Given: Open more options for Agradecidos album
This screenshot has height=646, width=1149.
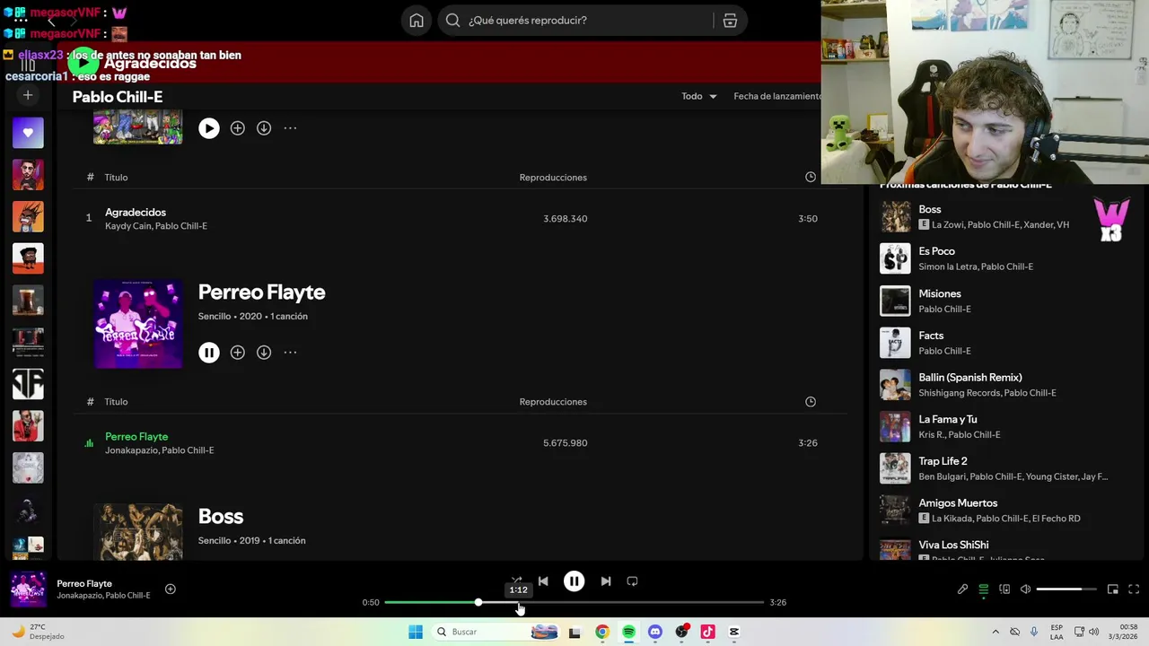Looking at the screenshot, I should (290, 128).
